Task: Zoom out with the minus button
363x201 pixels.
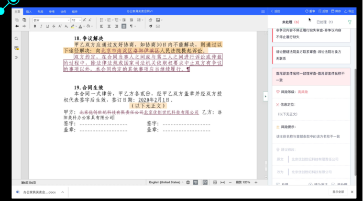Action: [230, 182]
